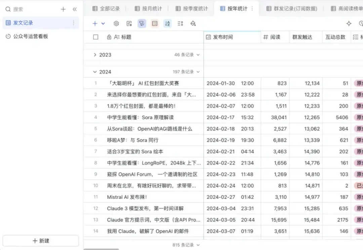Click the 发布时间 column header

(232, 37)
